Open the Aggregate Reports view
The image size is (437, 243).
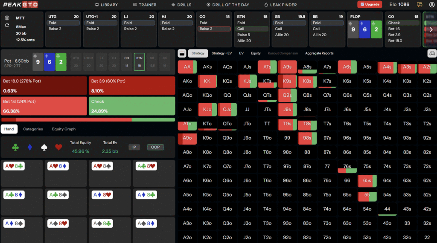coord(319,53)
